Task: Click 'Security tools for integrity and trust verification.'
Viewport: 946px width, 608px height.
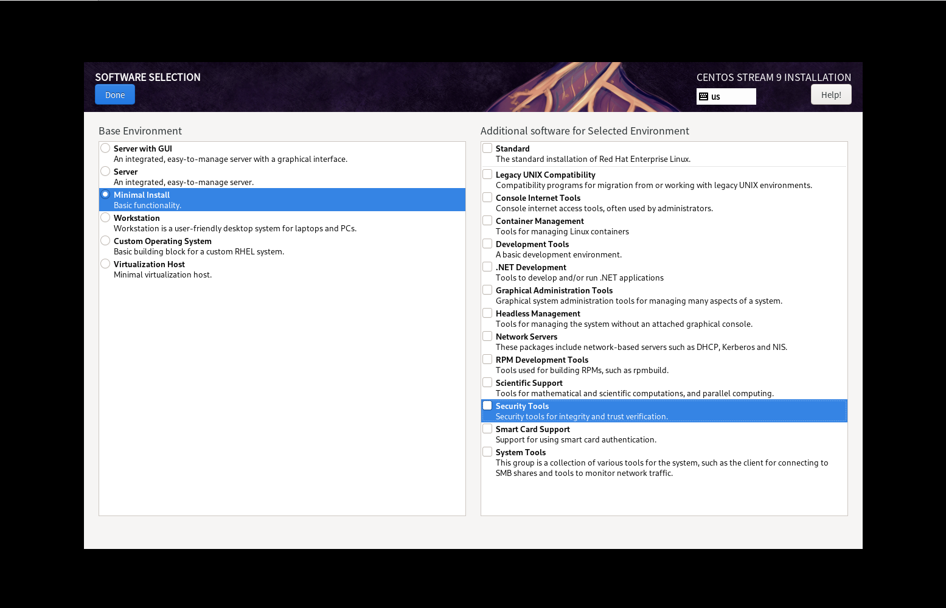Action: [x=582, y=416]
